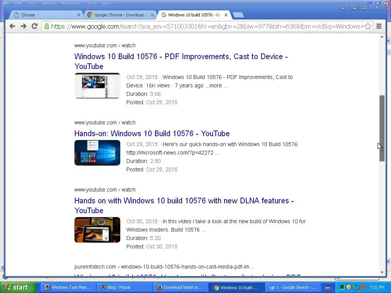The height and width of the screenshot is (293, 391).
Task: Click the green padlock security icon
Action: 47,26
